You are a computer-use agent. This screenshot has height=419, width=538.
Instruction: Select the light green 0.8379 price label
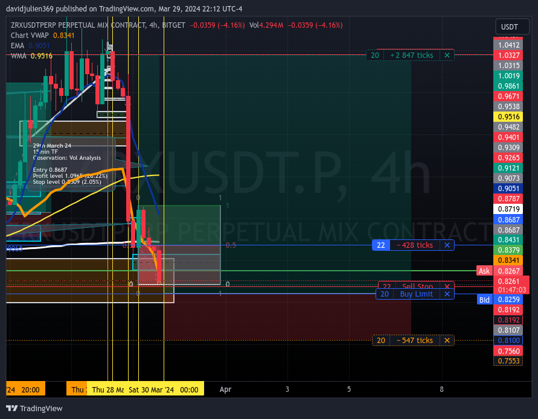[508, 250]
